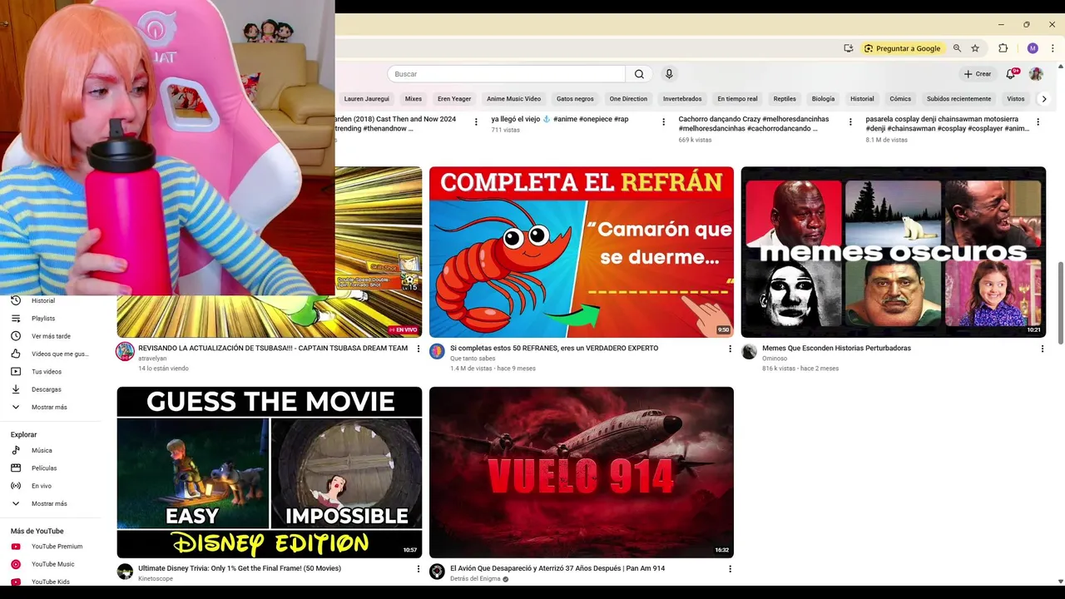Open options for Cachorro dançando video
The image size is (1065, 599).
coord(850,121)
